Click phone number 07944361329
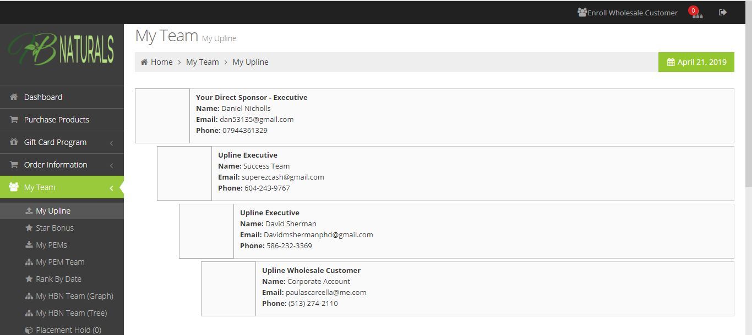 (245, 130)
